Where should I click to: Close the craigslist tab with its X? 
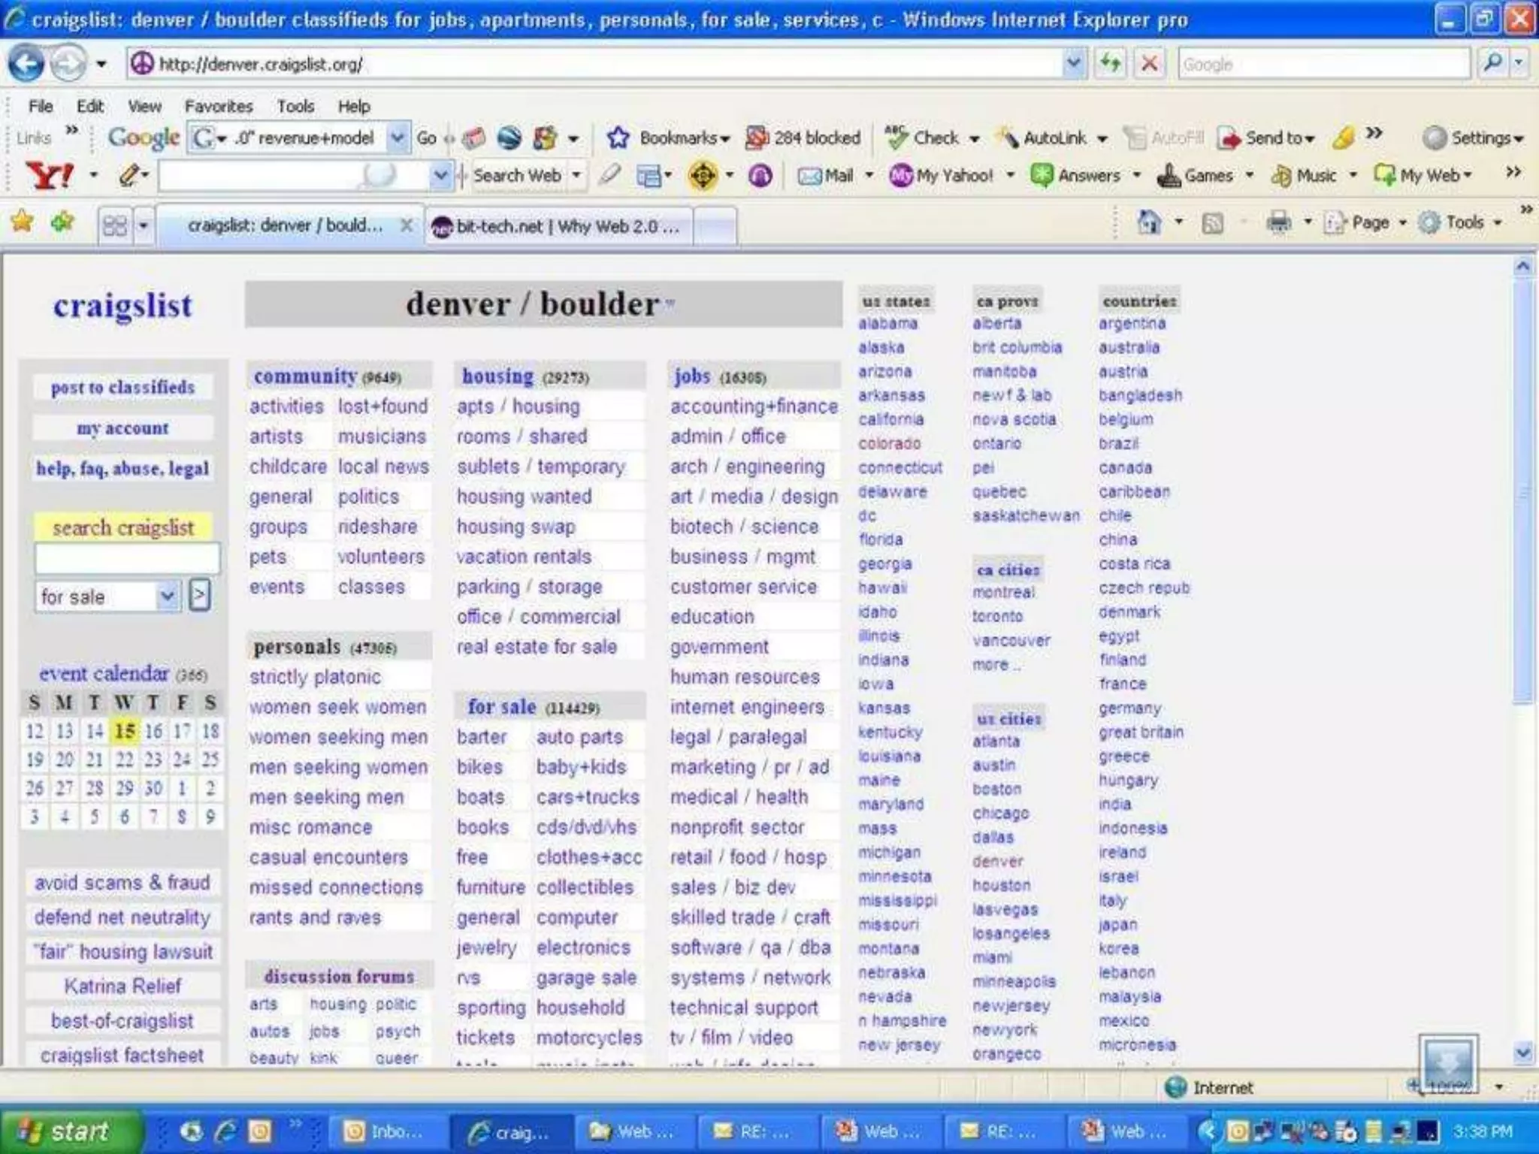[406, 225]
